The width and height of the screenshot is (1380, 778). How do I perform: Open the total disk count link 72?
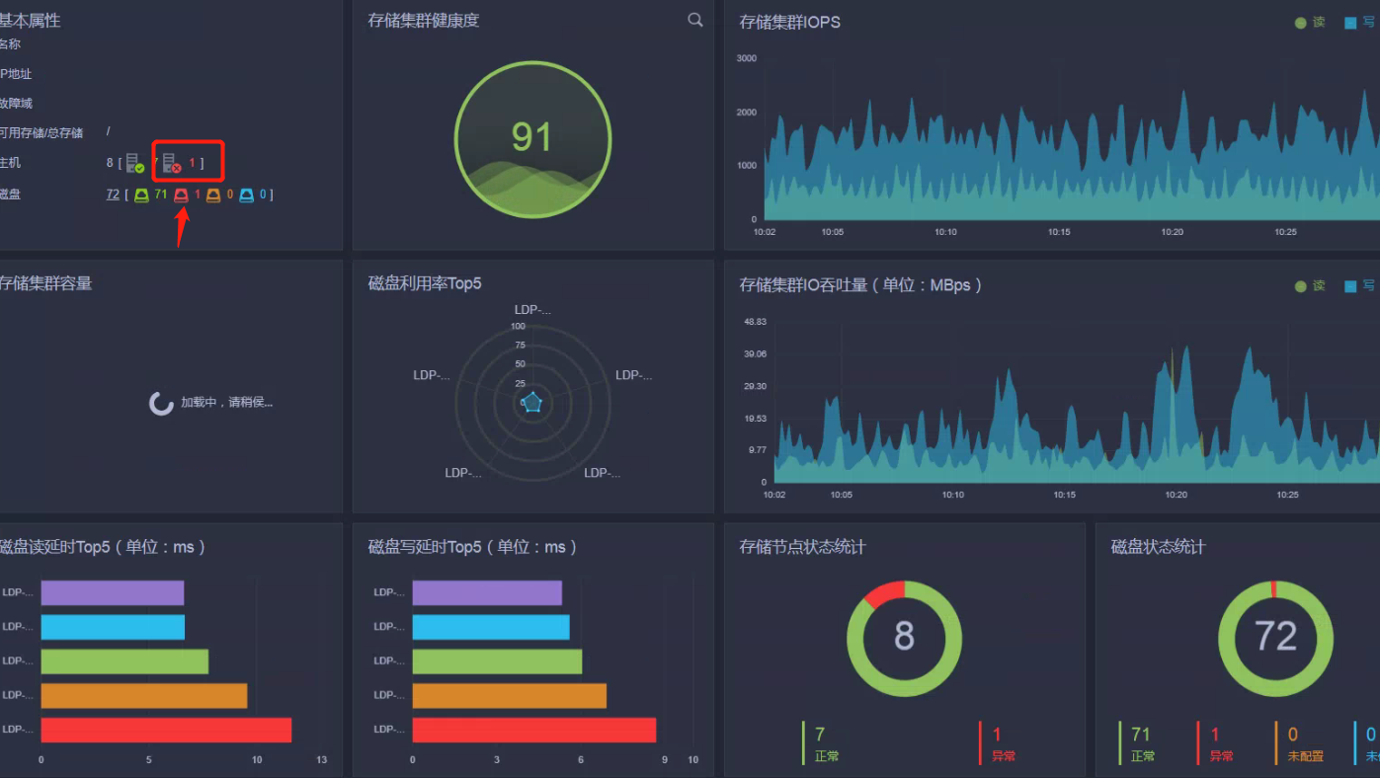[x=113, y=194]
